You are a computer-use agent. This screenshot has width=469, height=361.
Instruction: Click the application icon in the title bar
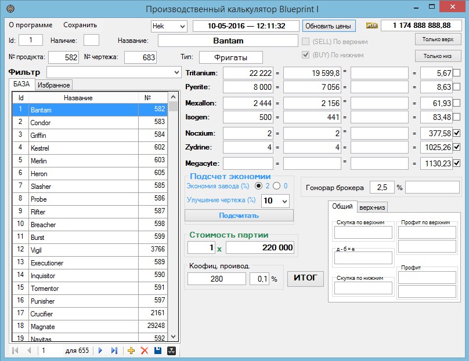[9, 9]
